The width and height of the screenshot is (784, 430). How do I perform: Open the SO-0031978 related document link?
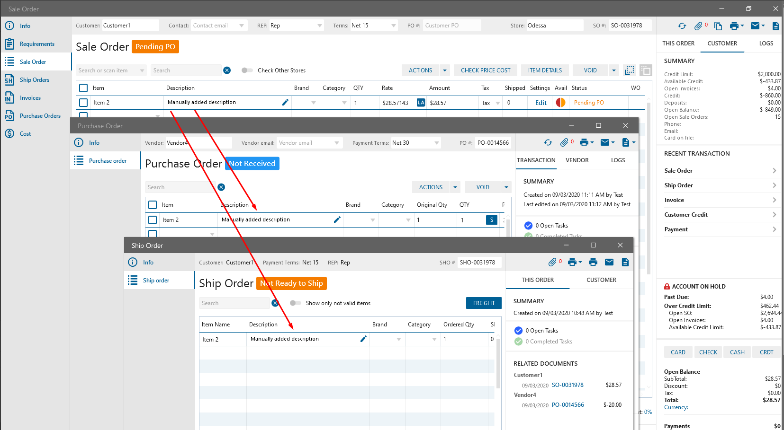point(568,385)
